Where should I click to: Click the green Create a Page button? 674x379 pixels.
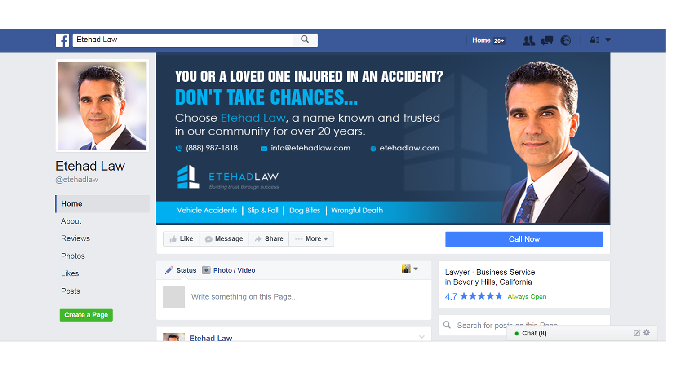click(x=86, y=315)
